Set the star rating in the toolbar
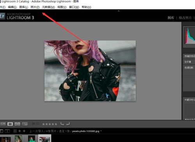Viewport: 195px width, 142px height. pos(50,124)
